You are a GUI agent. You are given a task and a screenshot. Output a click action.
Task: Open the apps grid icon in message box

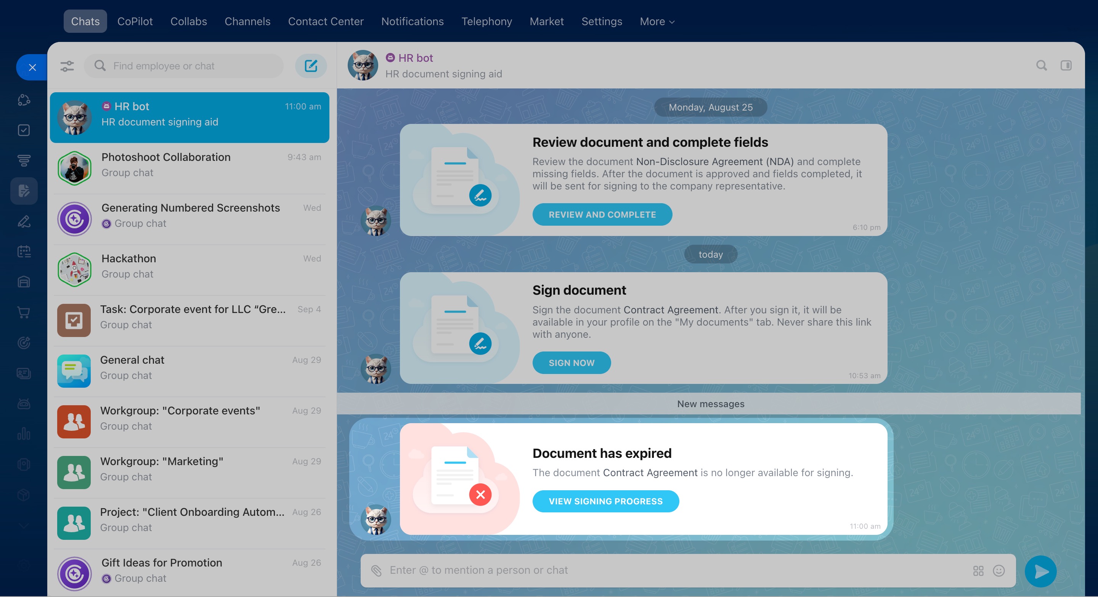coord(978,571)
